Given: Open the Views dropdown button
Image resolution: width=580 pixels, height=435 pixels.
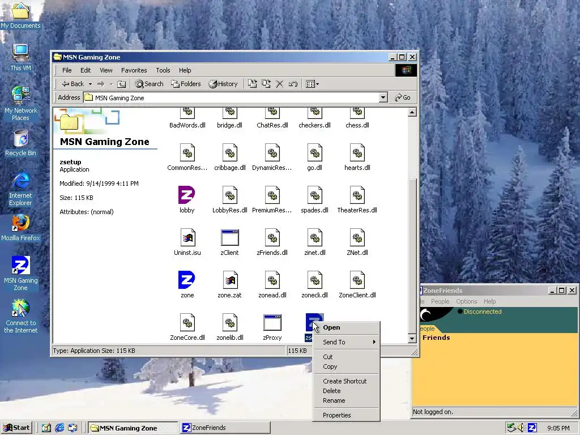Looking at the screenshot, I should click(313, 84).
